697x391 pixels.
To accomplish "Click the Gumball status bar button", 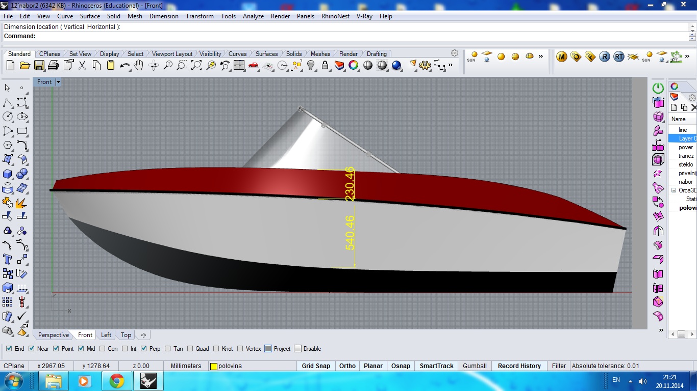I will point(475,366).
